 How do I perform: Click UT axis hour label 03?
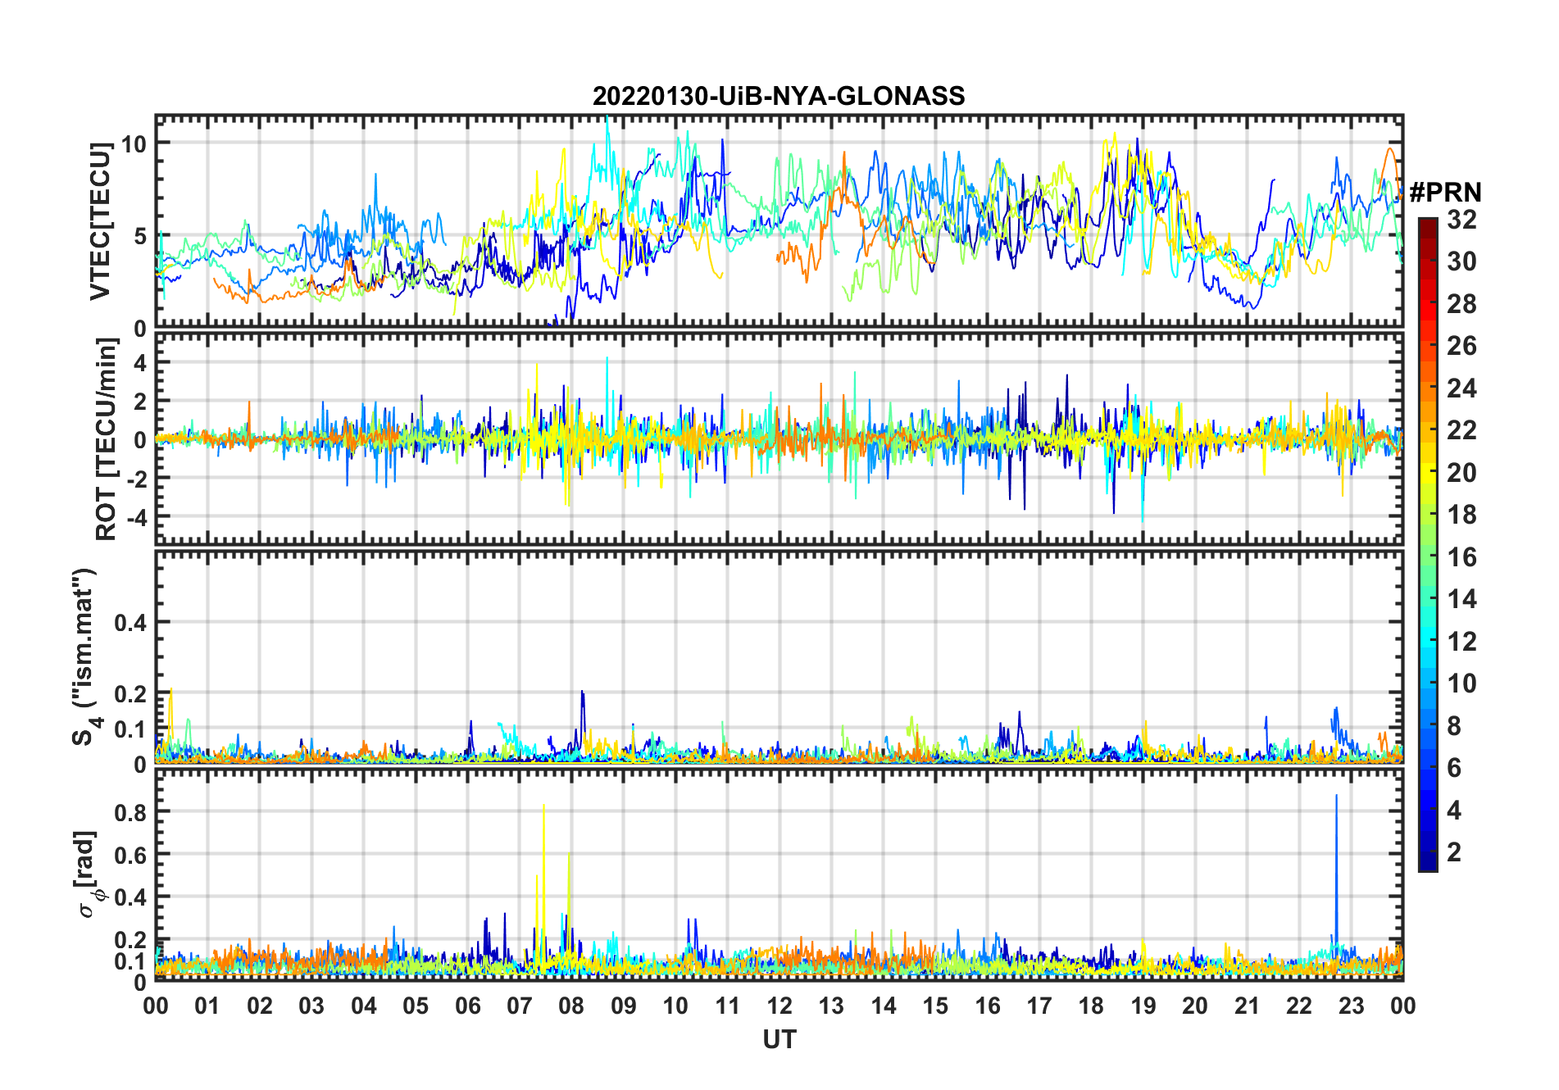tap(311, 1006)
